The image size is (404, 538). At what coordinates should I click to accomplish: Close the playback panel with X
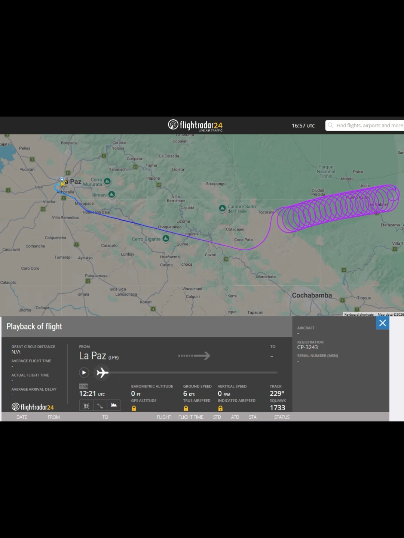point(382,323)
